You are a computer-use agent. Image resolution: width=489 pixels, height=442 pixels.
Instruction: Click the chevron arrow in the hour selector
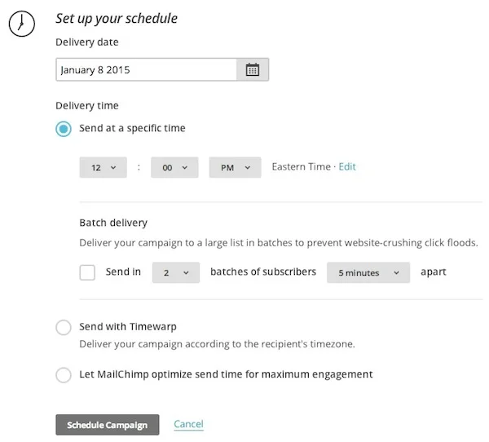tap(113, 168)
